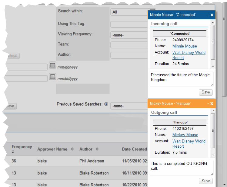
Task: Close the Mickey Mouse 'Hangup' panel
Action: click(x=212, y=103)
